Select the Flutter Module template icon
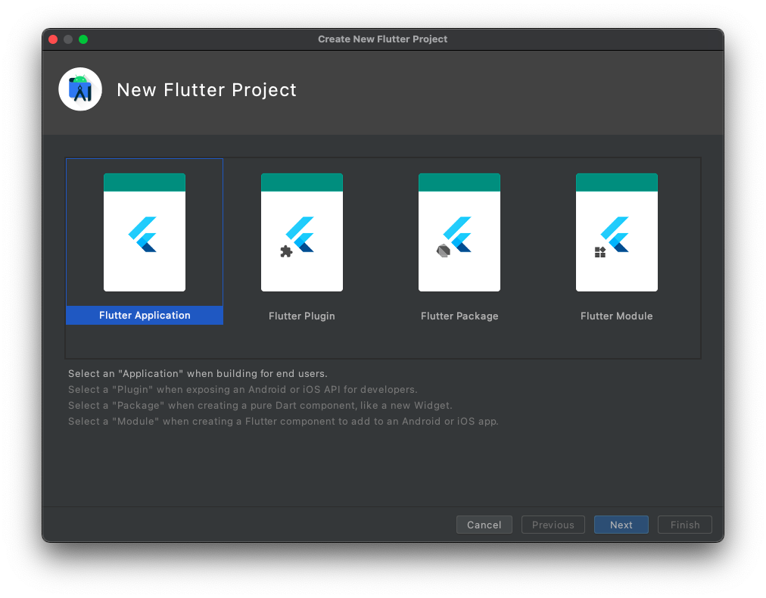 [617, 232]
